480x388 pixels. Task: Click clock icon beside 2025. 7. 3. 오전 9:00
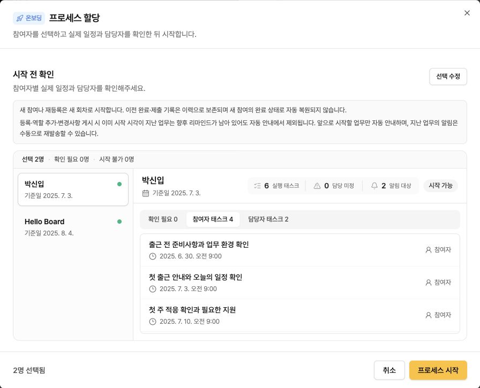click(153, 289)
